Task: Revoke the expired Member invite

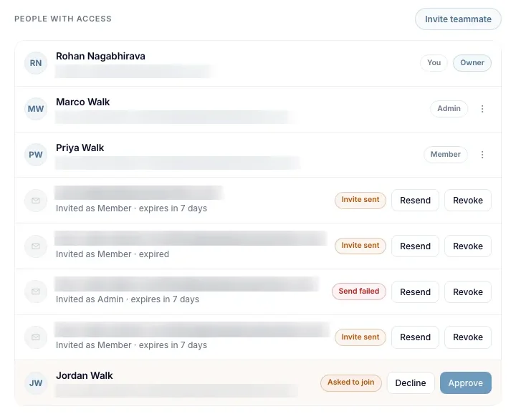Action: pos(467,246)
